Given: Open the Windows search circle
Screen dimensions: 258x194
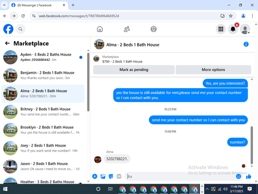Looking at the screenshot, I should [98, 189].
